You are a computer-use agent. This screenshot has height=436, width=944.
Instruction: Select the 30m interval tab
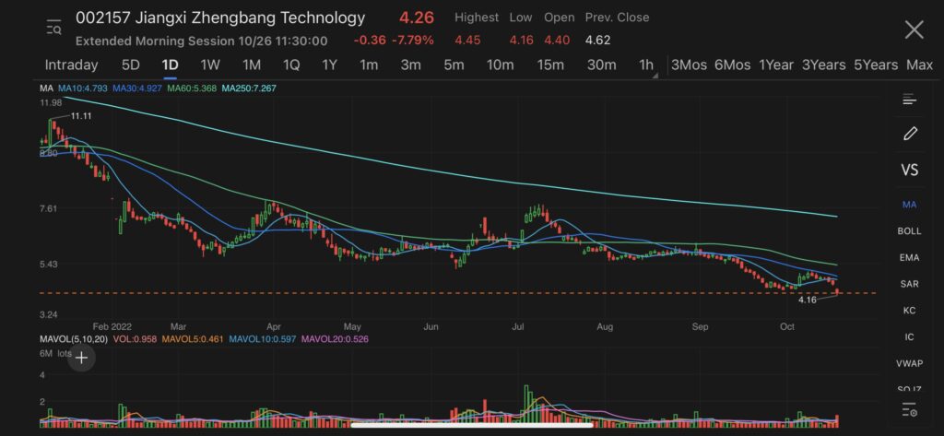coord(601,65)
